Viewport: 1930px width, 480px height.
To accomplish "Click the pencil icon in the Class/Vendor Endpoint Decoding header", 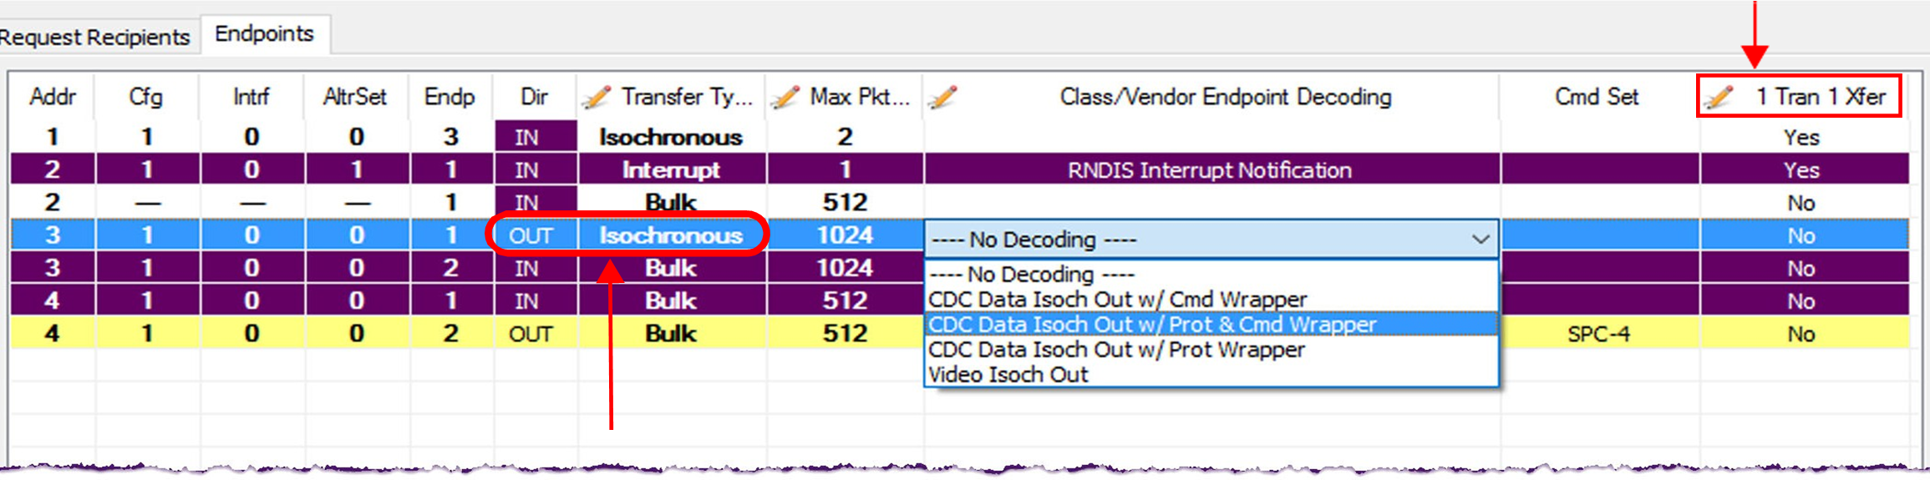I will (x=942, y=97).
